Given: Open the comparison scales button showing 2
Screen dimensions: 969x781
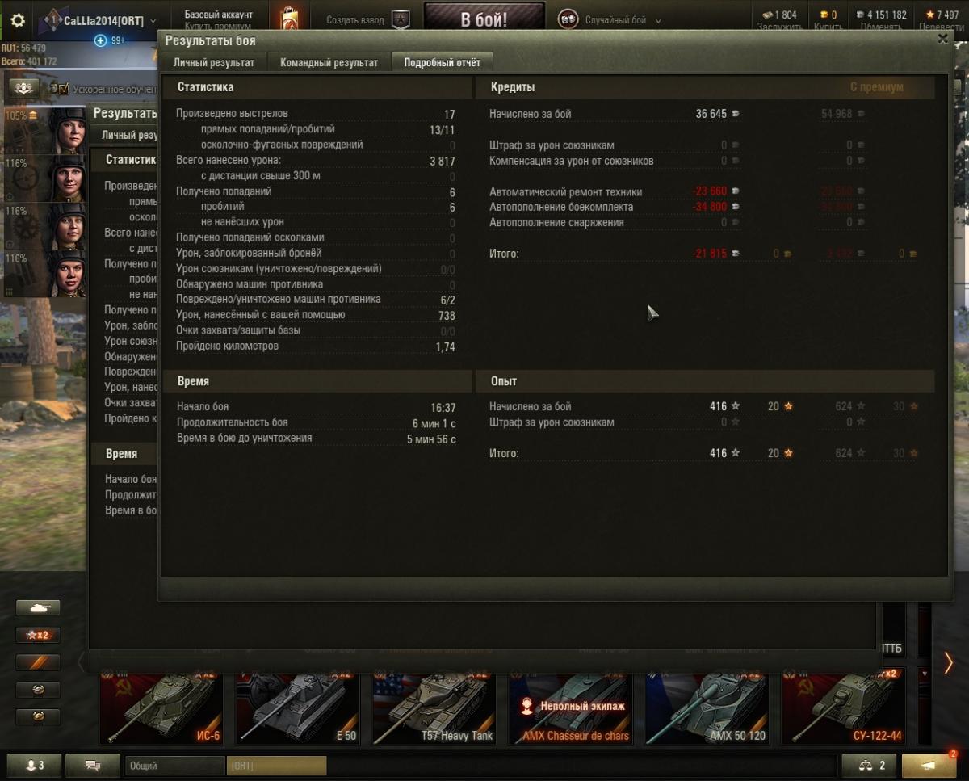Looking at the screenshot, I should [869, 765].
